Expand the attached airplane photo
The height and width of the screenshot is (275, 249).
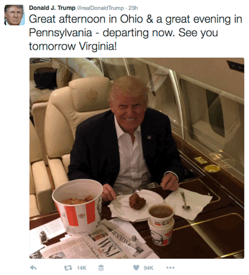tap(137, 158)
